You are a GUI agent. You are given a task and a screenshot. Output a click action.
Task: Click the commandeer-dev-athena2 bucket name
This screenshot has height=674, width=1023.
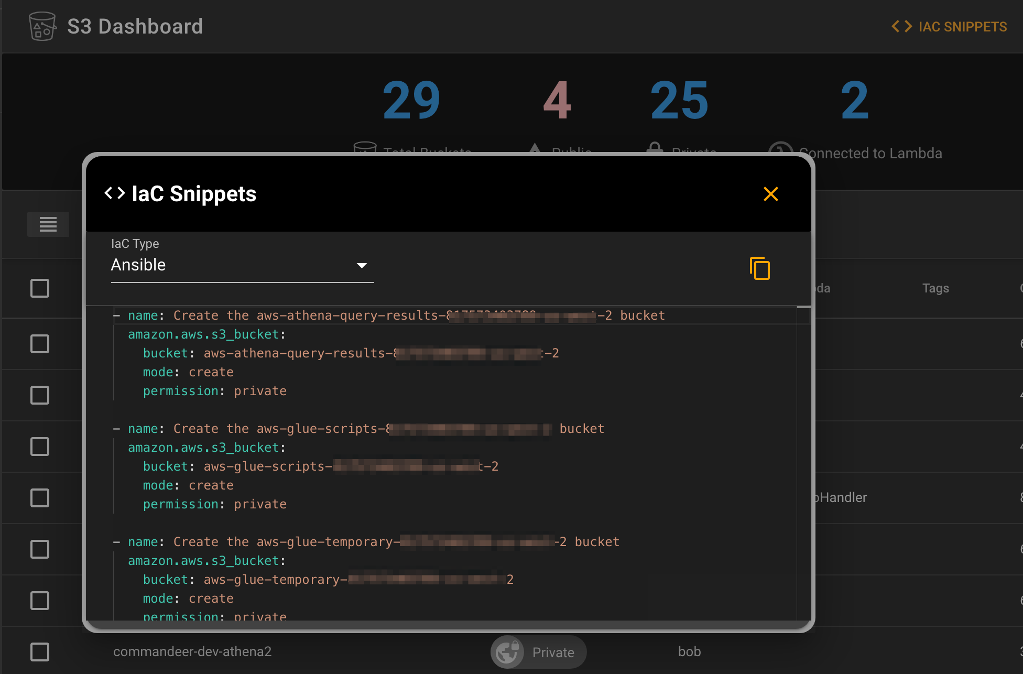point(192,651)
